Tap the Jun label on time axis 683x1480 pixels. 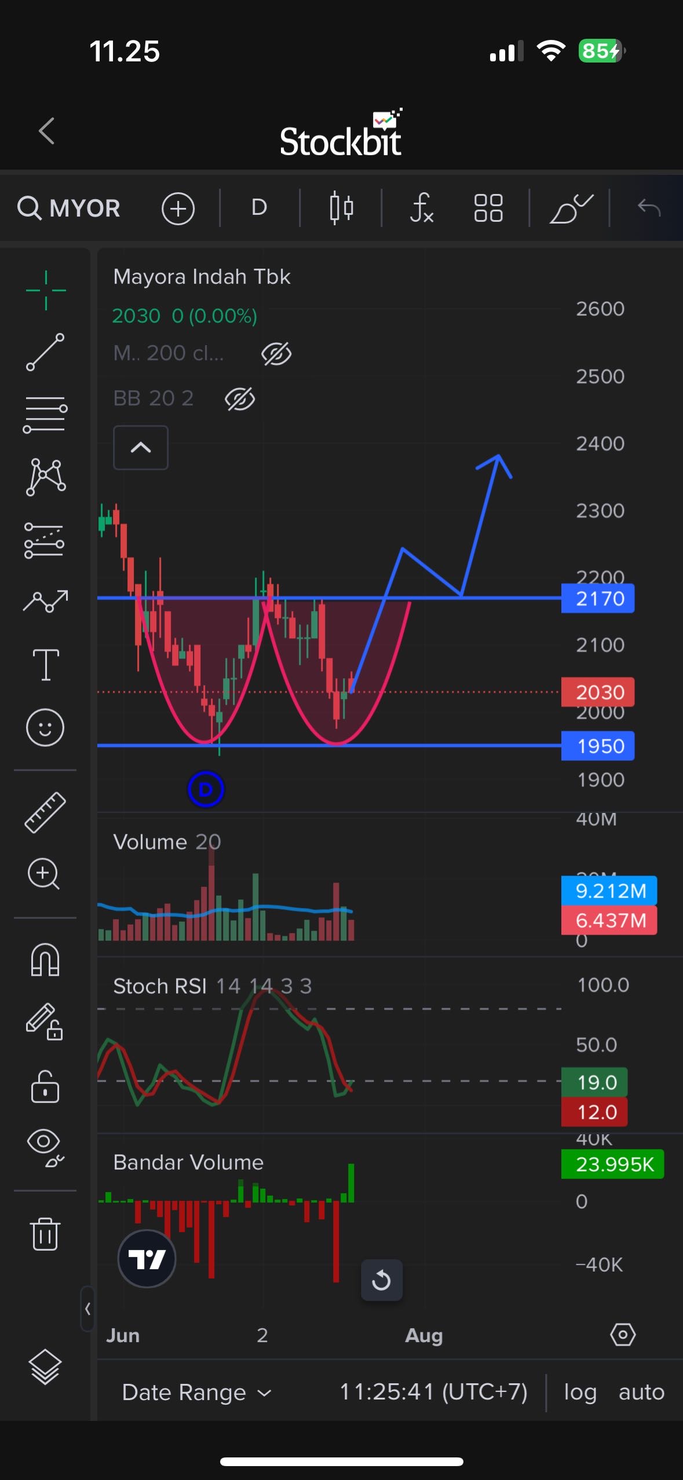(123, 1335)
